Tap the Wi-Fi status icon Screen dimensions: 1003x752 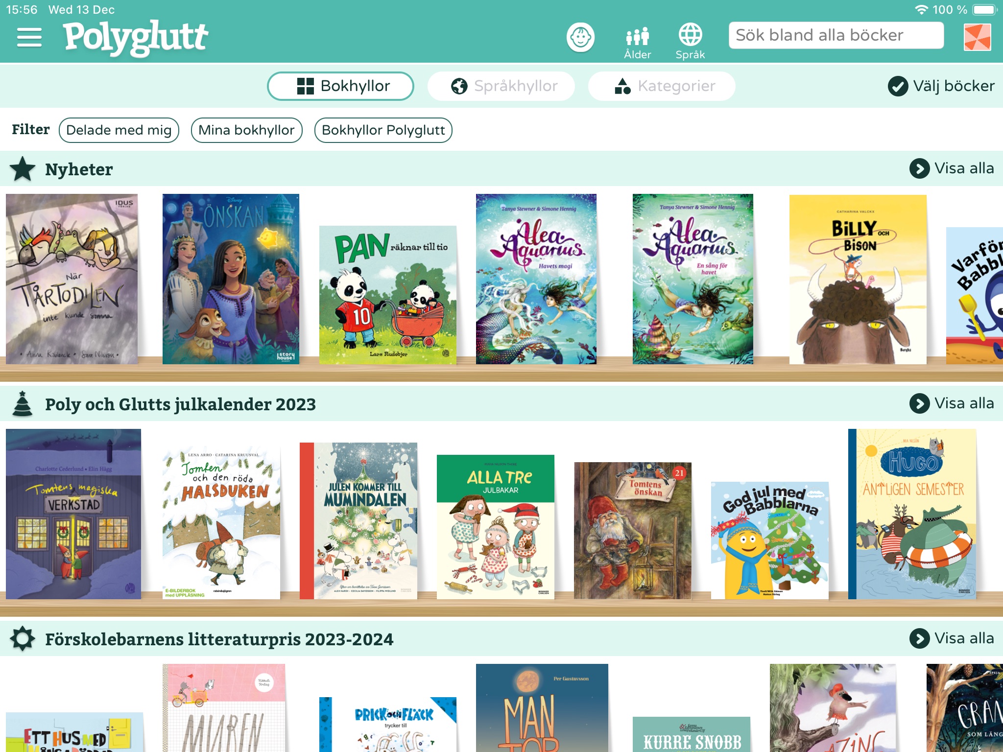(922, 10)
